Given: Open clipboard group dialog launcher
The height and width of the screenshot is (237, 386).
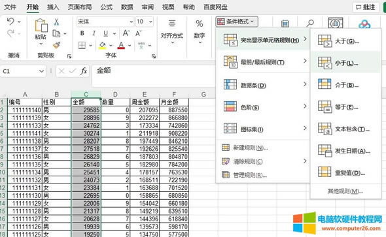Looking at the screenshot, I should (69, 56).
